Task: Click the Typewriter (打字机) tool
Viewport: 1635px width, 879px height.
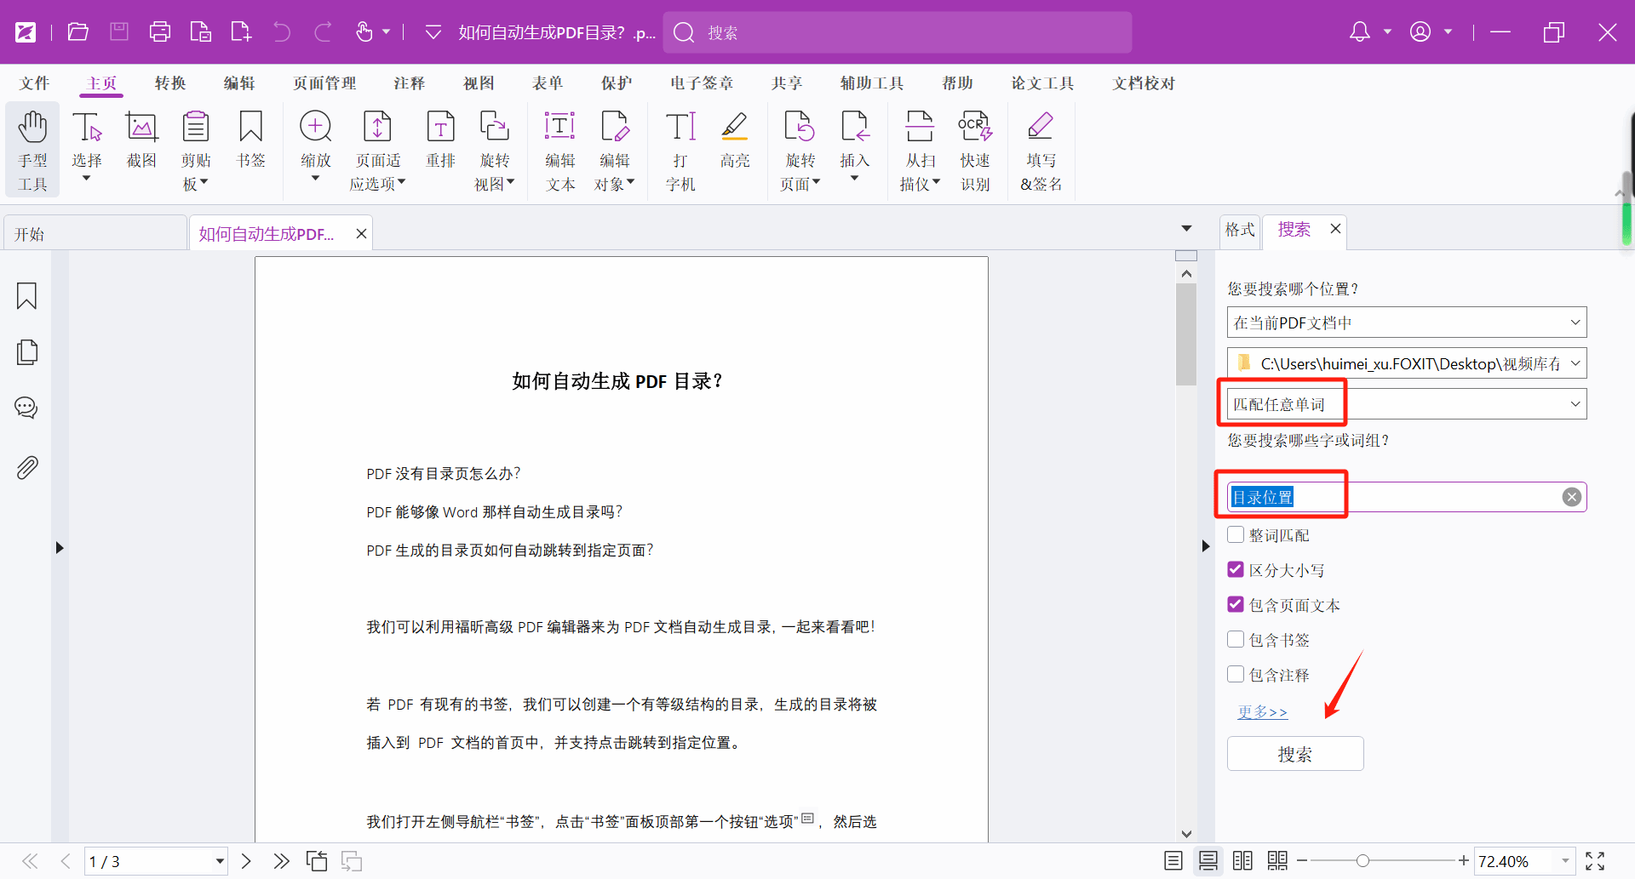Action: pos(680,149)
